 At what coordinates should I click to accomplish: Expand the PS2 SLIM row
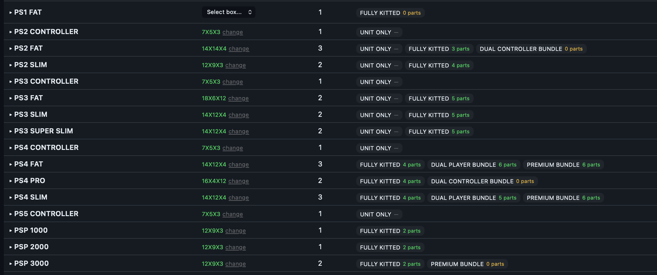pos(11,65)
